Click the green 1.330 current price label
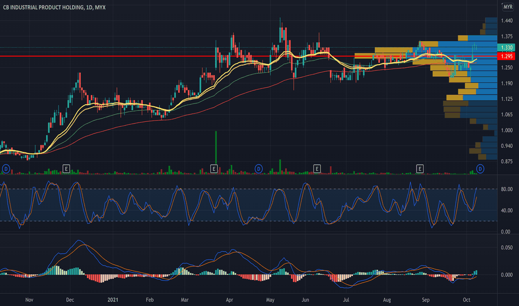This screenshot has width=519, height=306. (x=506, y=48)
